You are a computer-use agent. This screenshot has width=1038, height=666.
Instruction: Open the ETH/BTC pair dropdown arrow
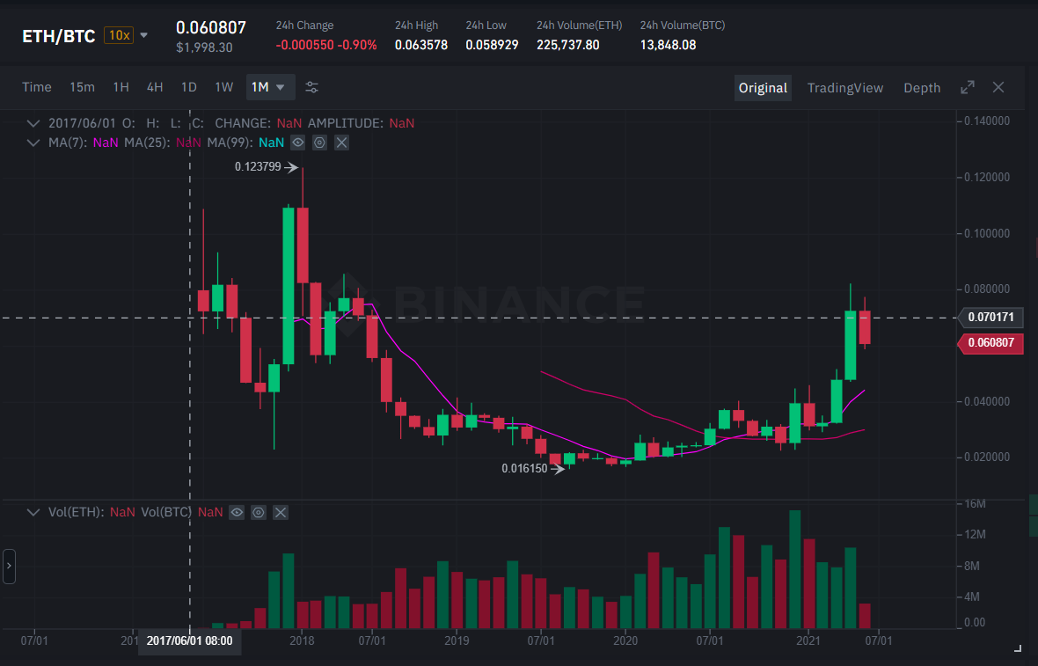(x=144, y=35)
